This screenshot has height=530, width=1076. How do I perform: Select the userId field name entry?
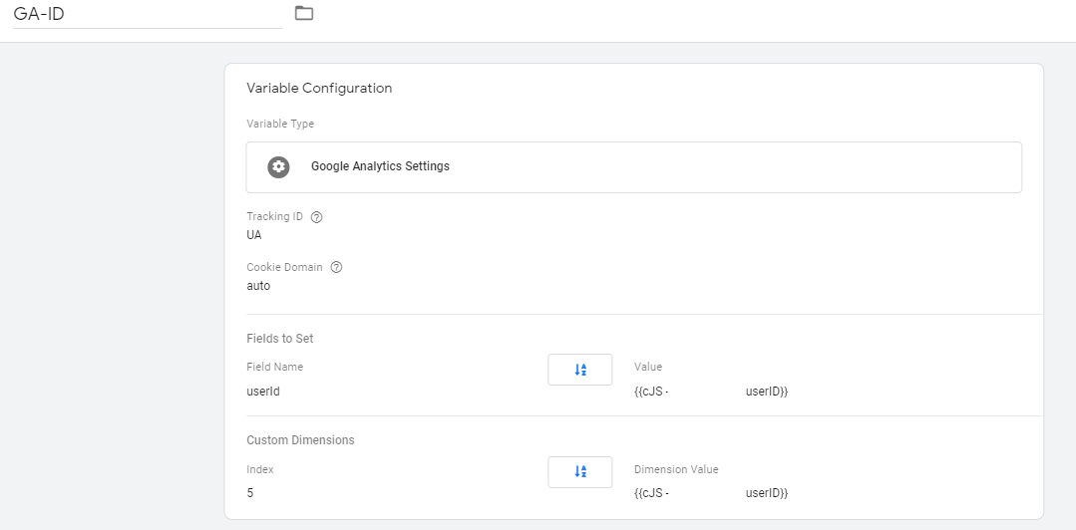[x=263, y=392]
